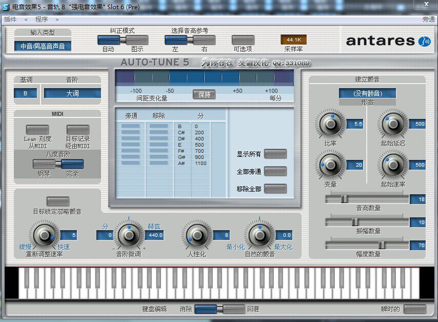Click the 440.0 hertz value field

[x=154, y=235]
